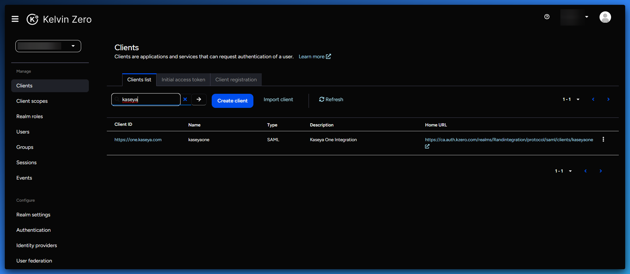Open kebab actions menu for kaseyaone row

(x=603, y=139)
